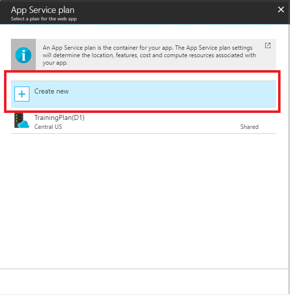Open the external link icon in info box
Image resolution: width=290 pixels, height=295 pixels.
pyautogui.click(x=268, y=46)
